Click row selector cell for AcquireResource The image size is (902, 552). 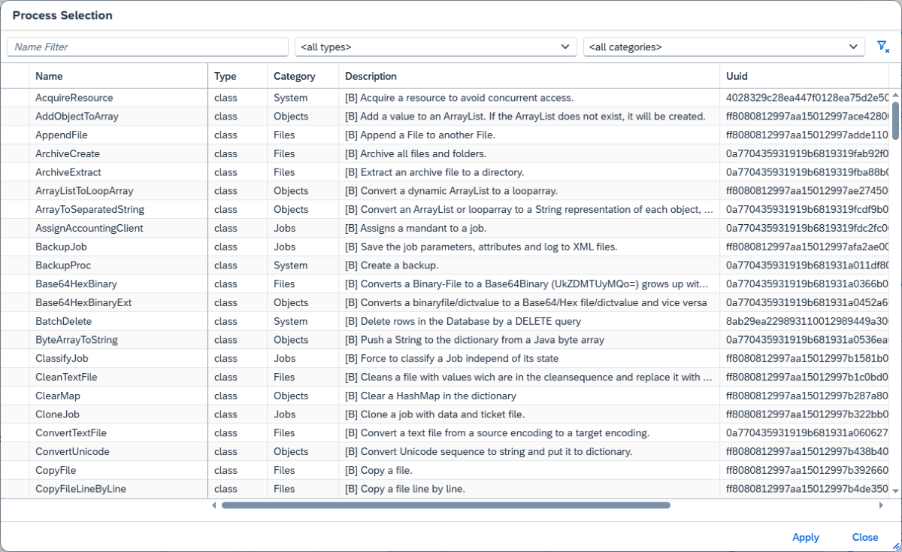[14, 98]
